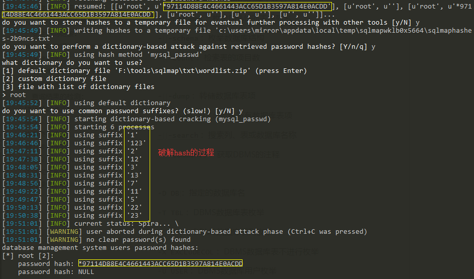Image resolution: width=474 pixels, height=279 pixels.
Task: Click the INFO tag on 'using default dictionary' line
Action: [58, 103]
